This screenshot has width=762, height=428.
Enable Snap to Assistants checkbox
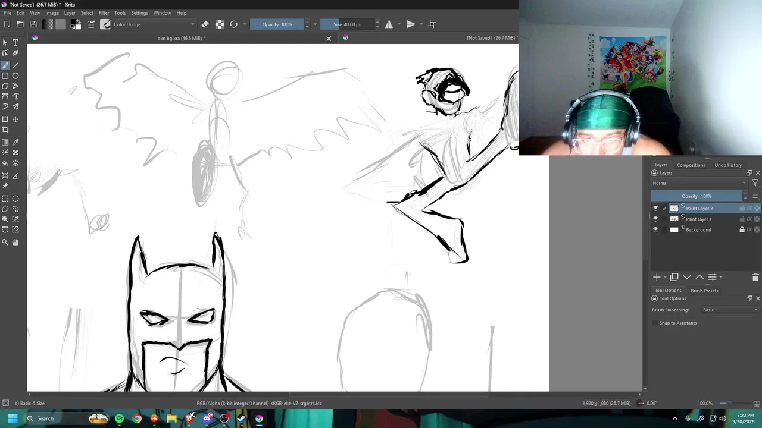[655, 323]
